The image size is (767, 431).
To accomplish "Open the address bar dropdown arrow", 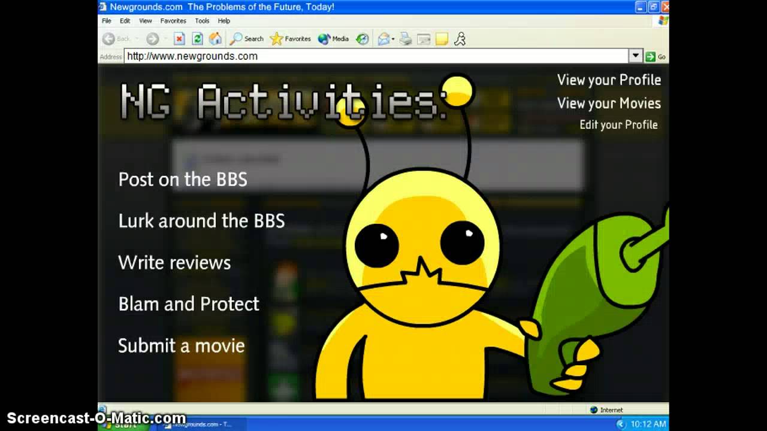I will pyautogui.click(x=636, y=56).
